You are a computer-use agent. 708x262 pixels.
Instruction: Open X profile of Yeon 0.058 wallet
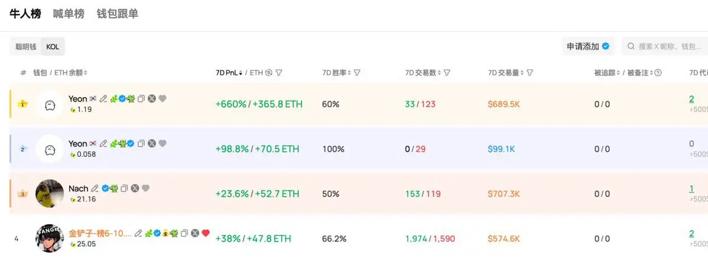tap(152, 144)
